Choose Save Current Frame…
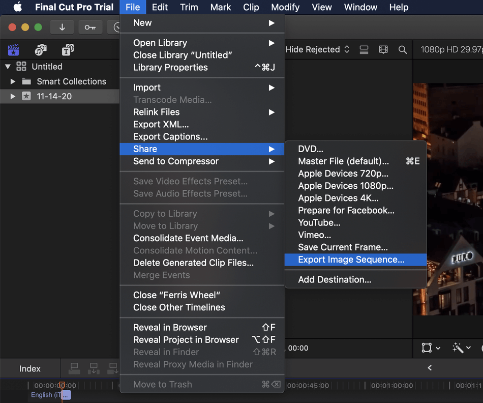Image resolution: width=483 pixels, height=403 pixels. pos(356,247)
